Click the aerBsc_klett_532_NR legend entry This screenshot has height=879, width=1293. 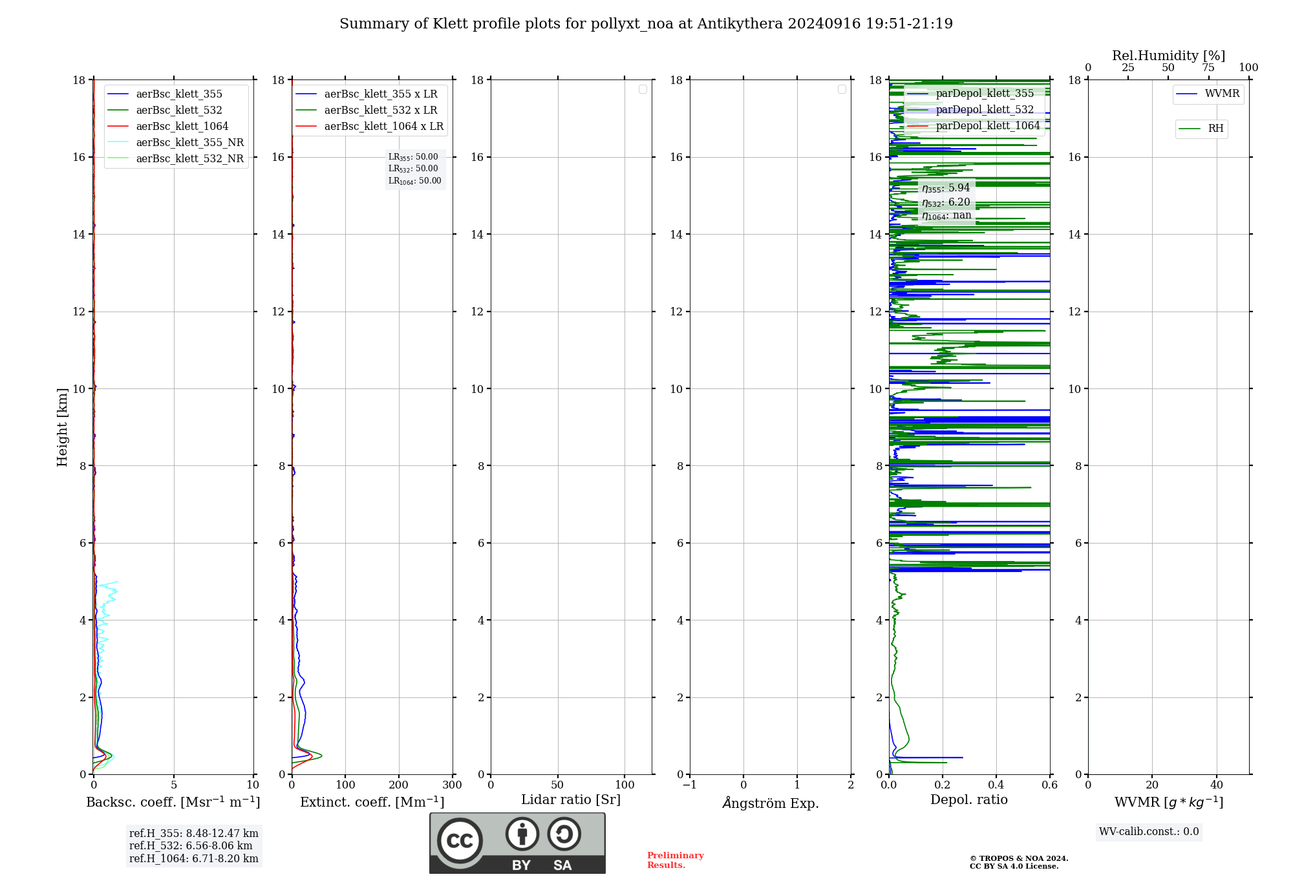(x=176, y=159)
